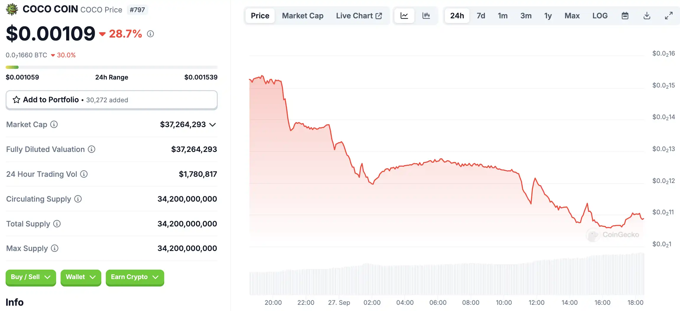Open the Buy / Sell dropdown
The width and height of the screenshot is (680, 311).
tap(31, 277)
